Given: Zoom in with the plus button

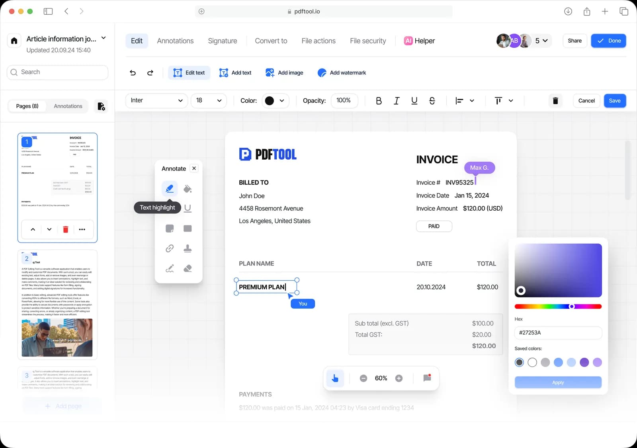Looking at the screenshot, I should 399,378.
